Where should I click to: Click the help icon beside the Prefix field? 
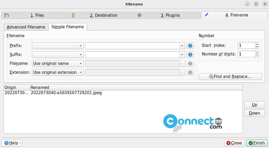[190, 46]
